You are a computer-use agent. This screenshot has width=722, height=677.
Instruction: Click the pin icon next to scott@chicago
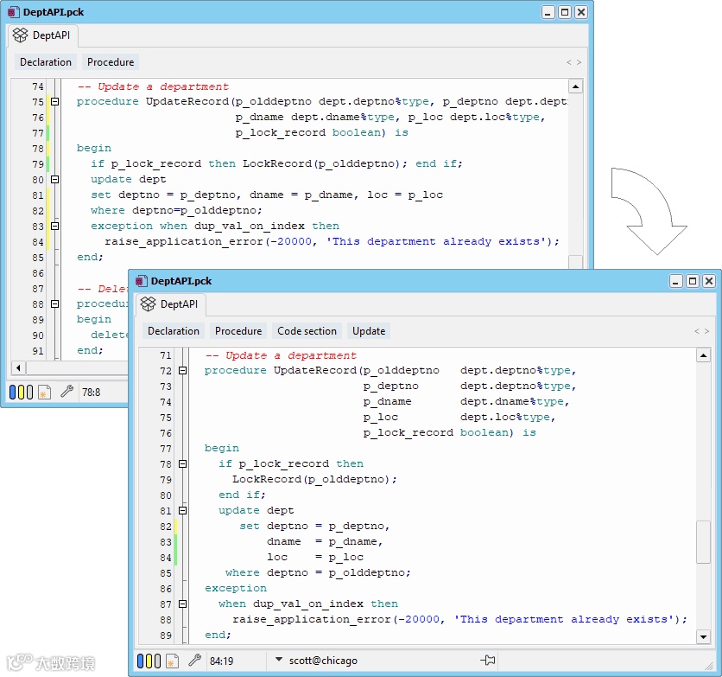click(488, 661)
